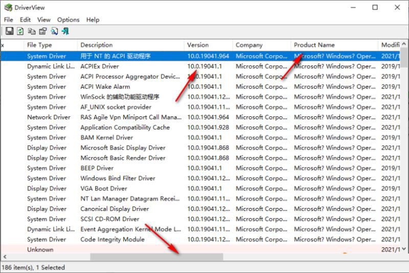The width and height of the screenshot is (409, 273).
Task: Click the DriverView app icon in title bar
Action: 8,8
